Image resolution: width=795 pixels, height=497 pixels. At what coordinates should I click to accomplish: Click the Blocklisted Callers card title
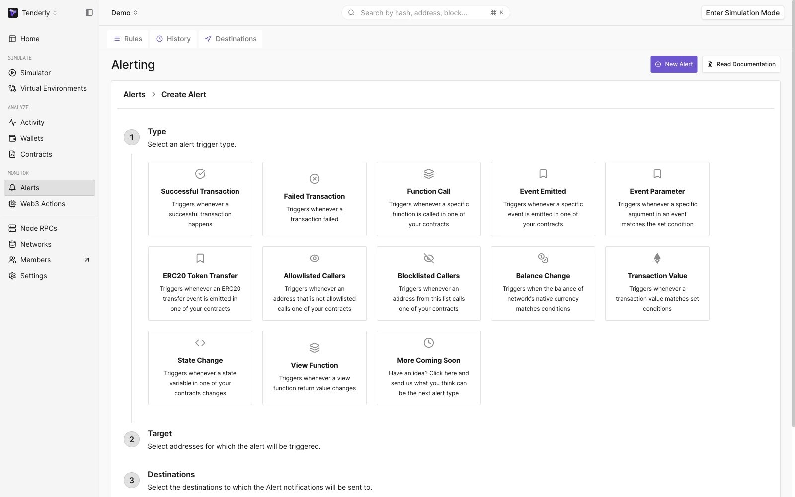(x=429, y=276)
